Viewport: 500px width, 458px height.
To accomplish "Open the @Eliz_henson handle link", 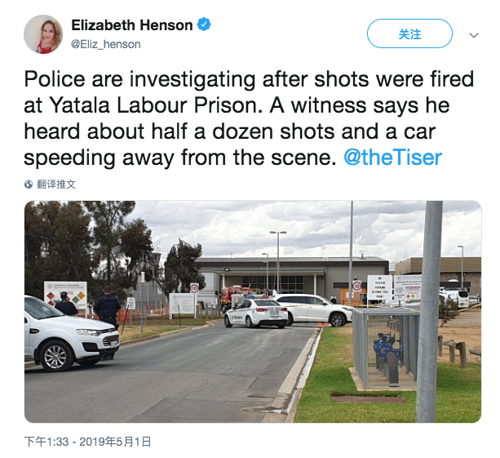I will 105,44.
